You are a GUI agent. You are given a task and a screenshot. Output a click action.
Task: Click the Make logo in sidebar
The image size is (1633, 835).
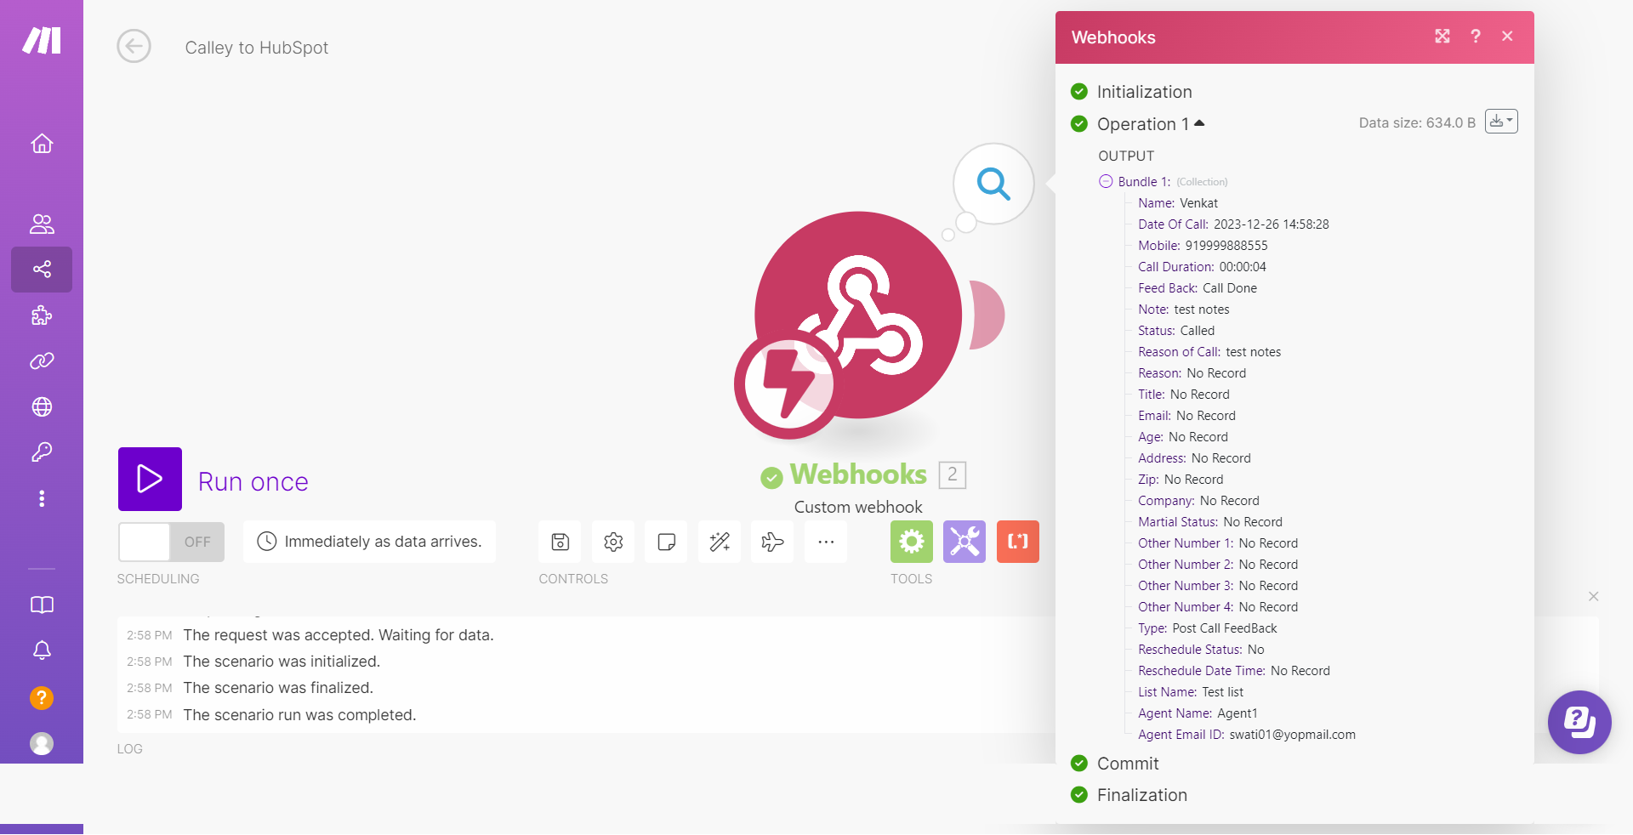42,40
